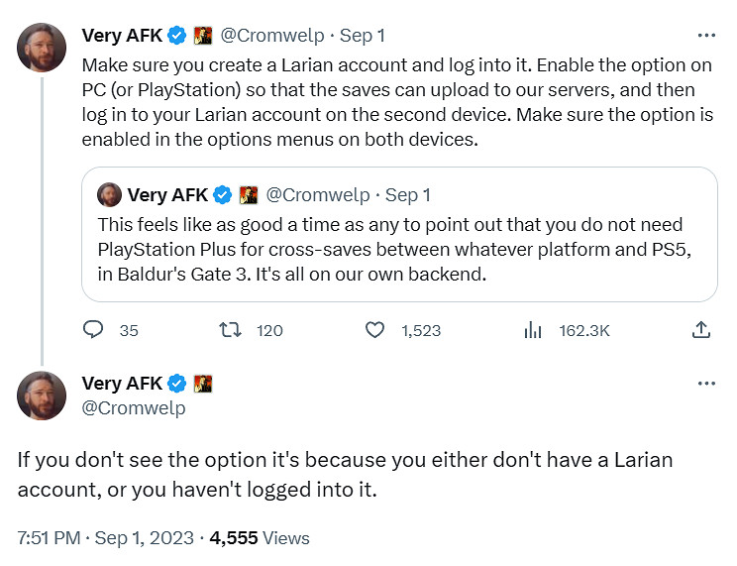Click the @Cromwelp handle on top tweet
This screenshot has width=737, height=566.
pos(274,36)
